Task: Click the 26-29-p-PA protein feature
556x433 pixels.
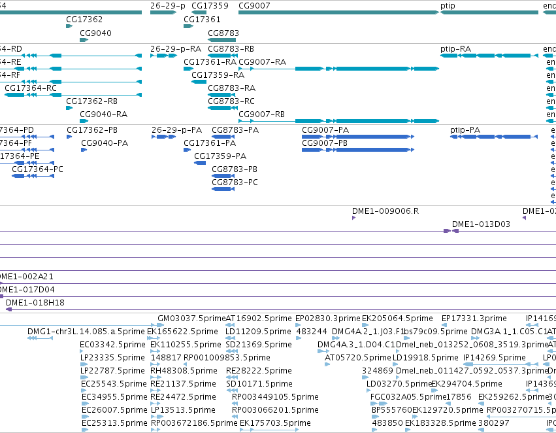Action: (163, 136)
